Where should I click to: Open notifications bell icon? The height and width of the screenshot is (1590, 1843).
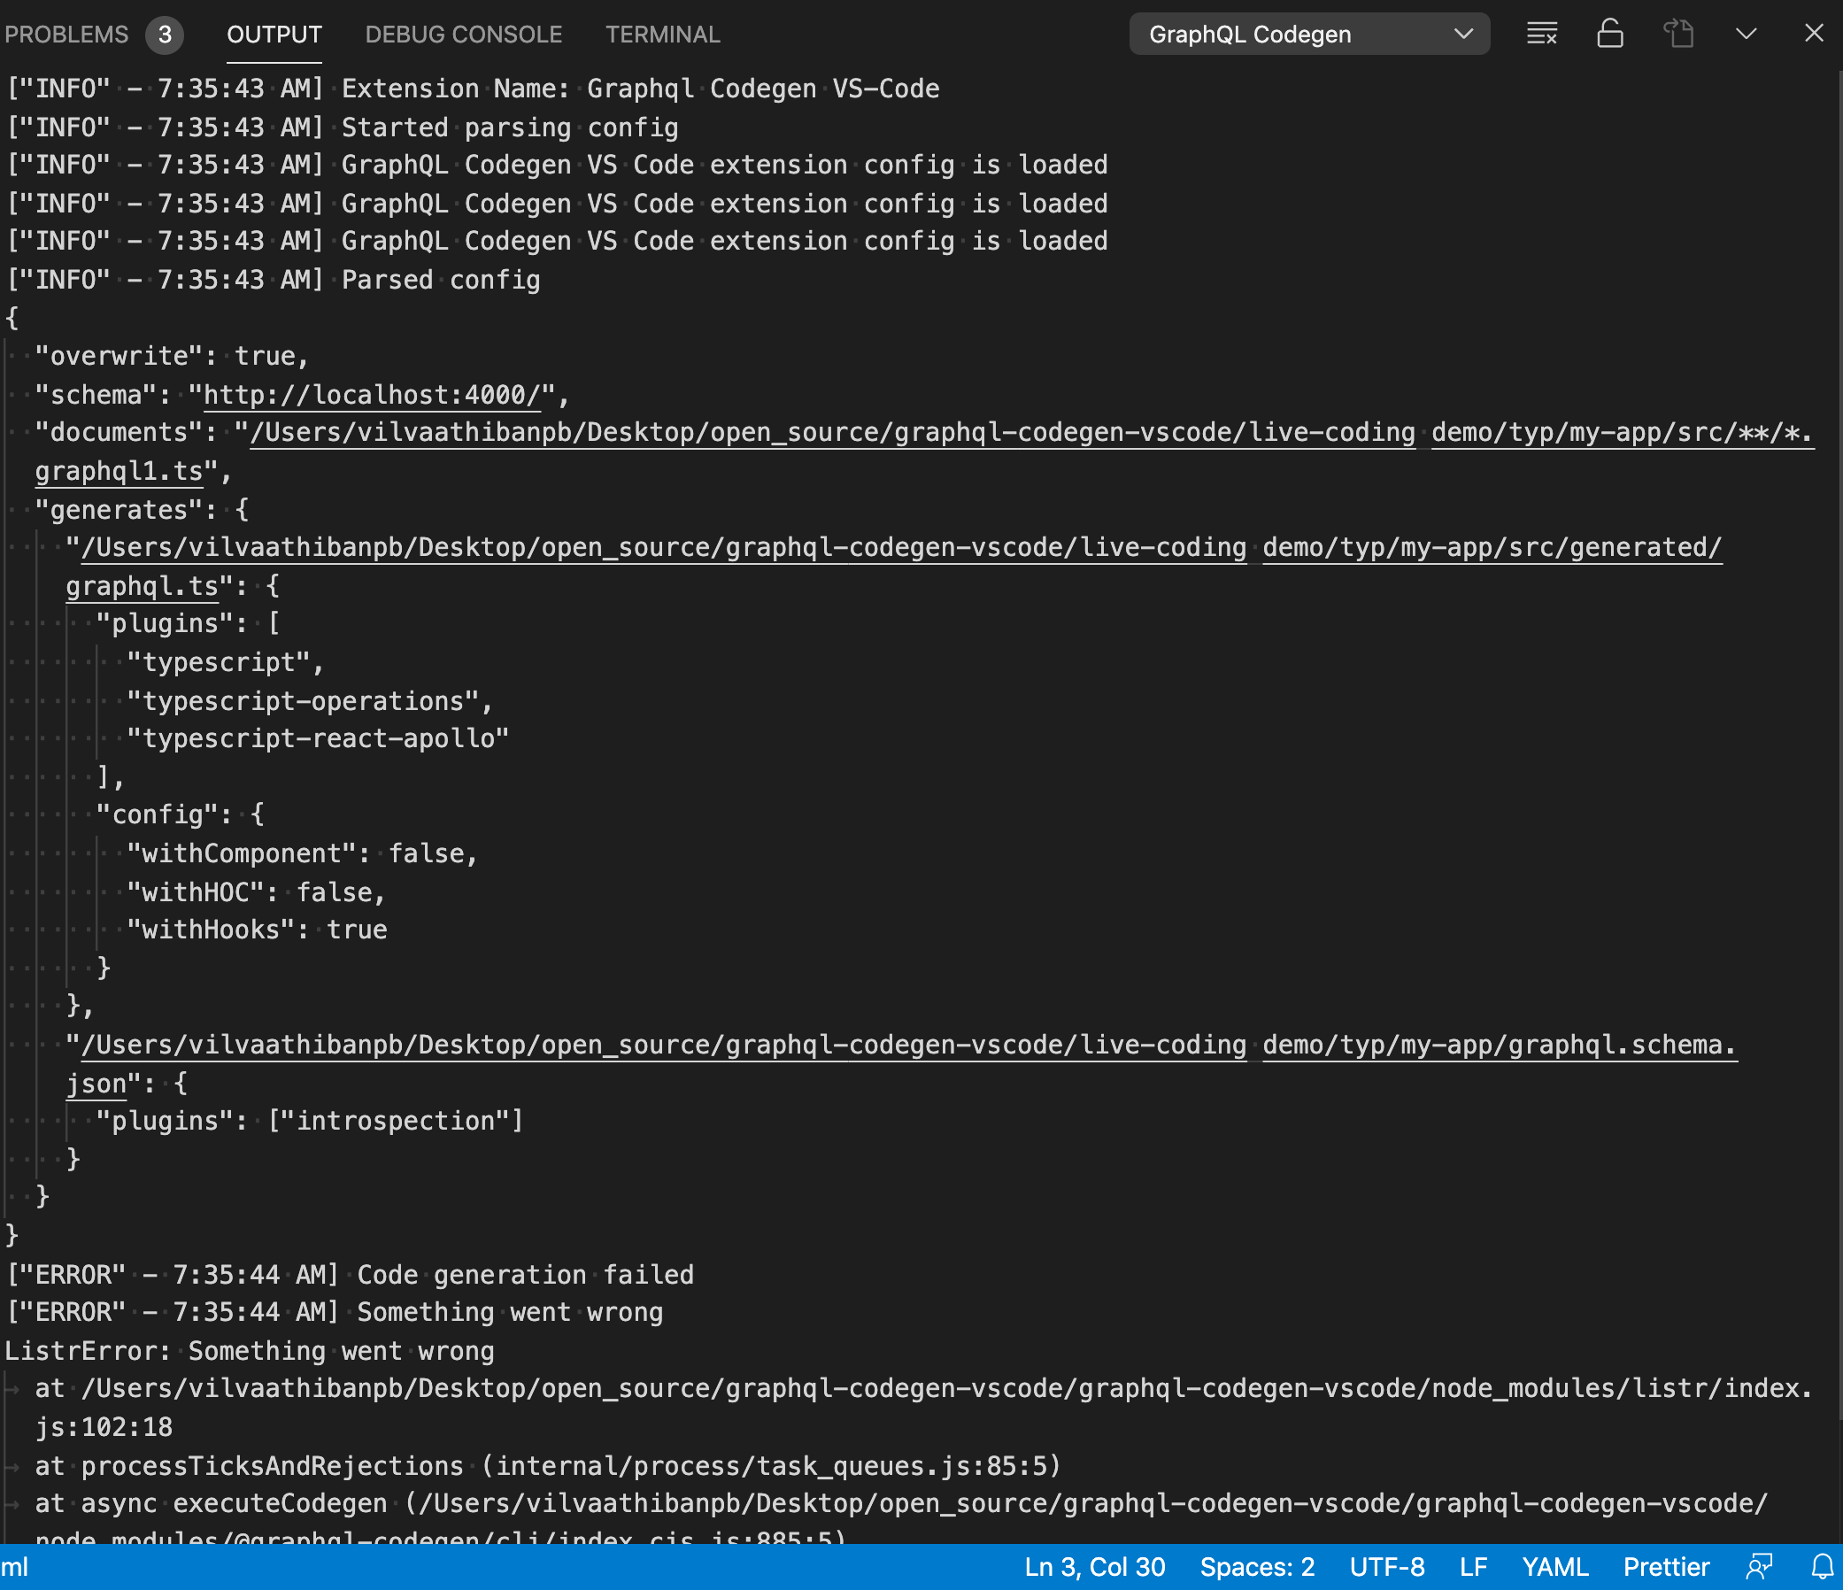[1823, 1567]
